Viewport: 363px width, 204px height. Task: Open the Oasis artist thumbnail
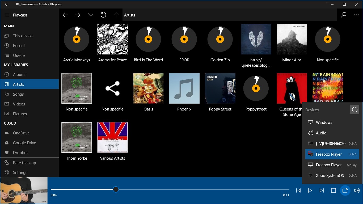click(x=148, y=88)
